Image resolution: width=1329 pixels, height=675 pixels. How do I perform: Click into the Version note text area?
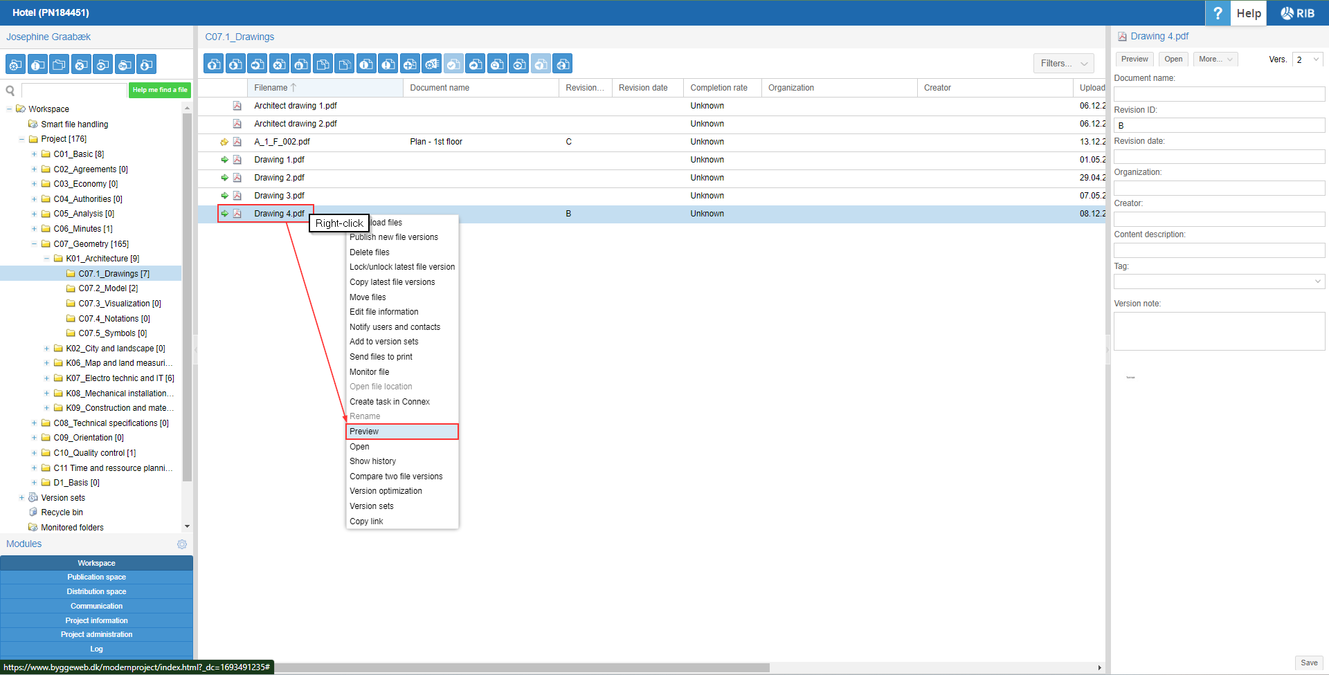pyautogui.click(x=1218, y=331)
